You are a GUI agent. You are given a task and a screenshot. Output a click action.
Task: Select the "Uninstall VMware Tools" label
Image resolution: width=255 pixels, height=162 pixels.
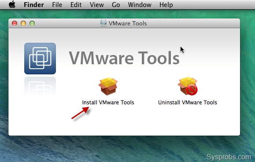[188, 103]
